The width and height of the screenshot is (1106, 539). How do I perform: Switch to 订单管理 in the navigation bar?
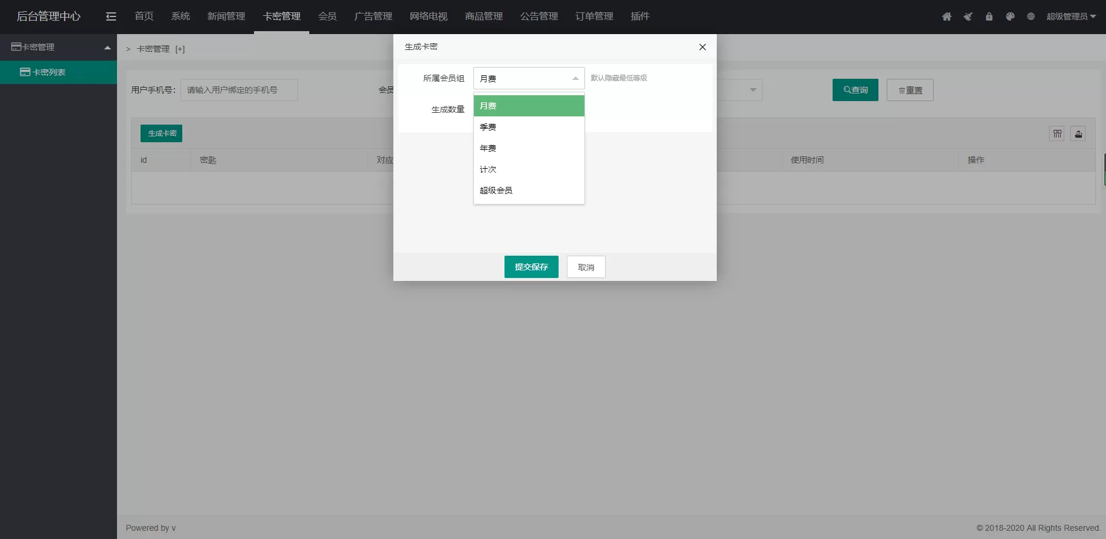[594, 16]
